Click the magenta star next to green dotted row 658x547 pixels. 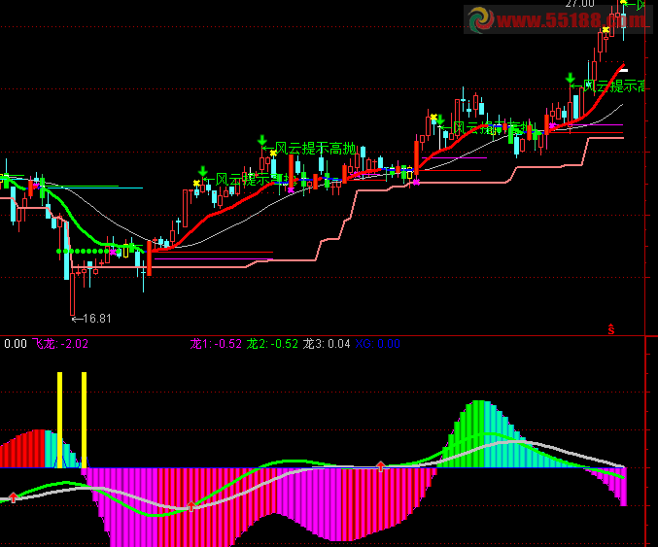(113, 252)
